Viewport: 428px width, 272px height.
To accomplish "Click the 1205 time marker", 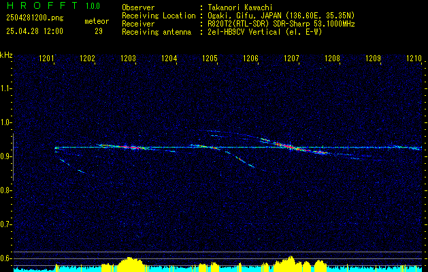I will [x=210, y=58].
